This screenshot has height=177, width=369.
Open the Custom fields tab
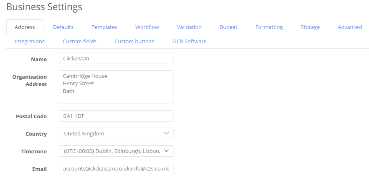tap(79, 41)
